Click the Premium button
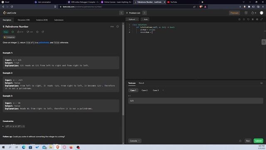Screen dimensions: 266x150 (234, 13)
